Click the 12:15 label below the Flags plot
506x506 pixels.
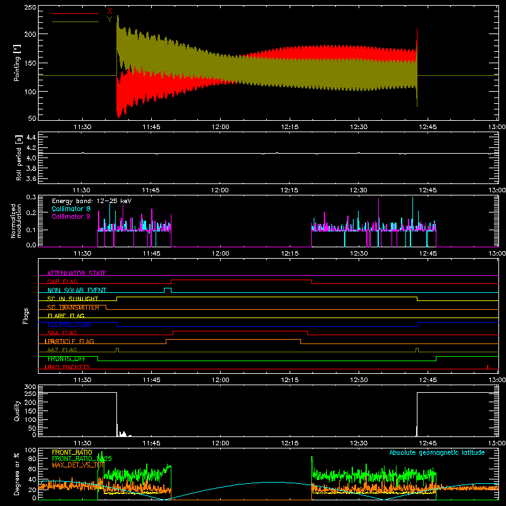coord(290,380)
